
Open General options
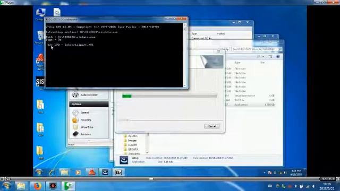85,112
